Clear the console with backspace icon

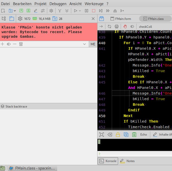(110, 135)
